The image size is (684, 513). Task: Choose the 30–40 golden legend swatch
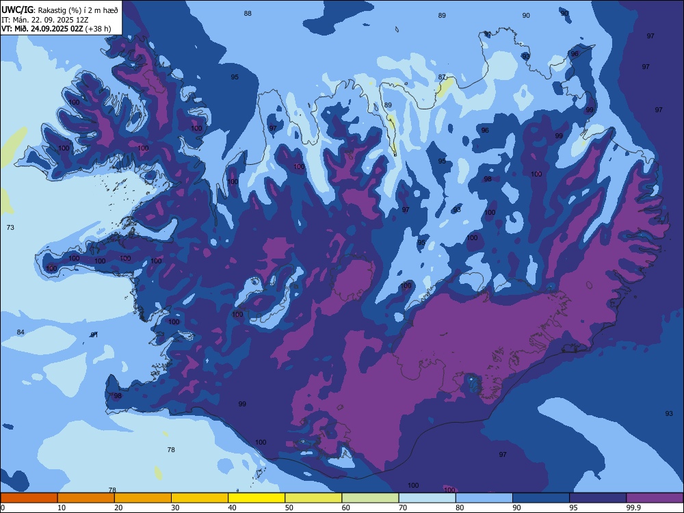tap(200, 498)
